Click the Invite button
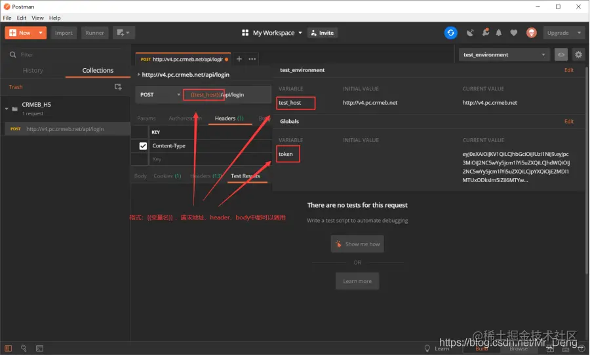 323,33
